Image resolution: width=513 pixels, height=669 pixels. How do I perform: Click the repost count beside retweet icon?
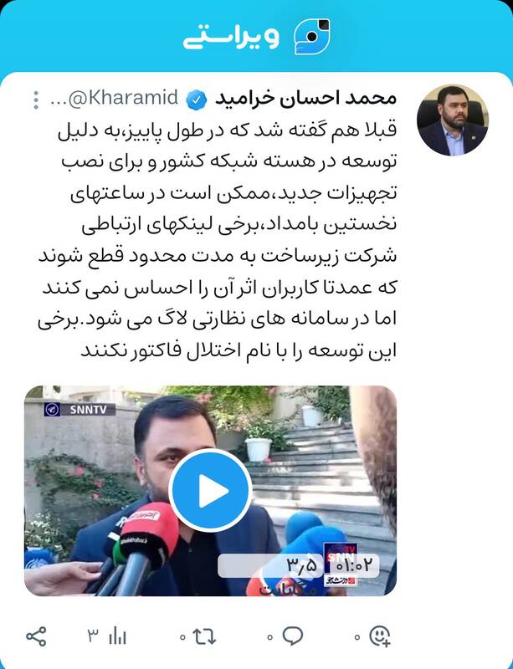click(182, 638)
